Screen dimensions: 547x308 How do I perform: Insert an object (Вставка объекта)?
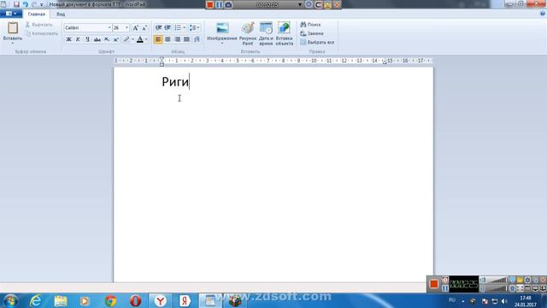(284, 33)
